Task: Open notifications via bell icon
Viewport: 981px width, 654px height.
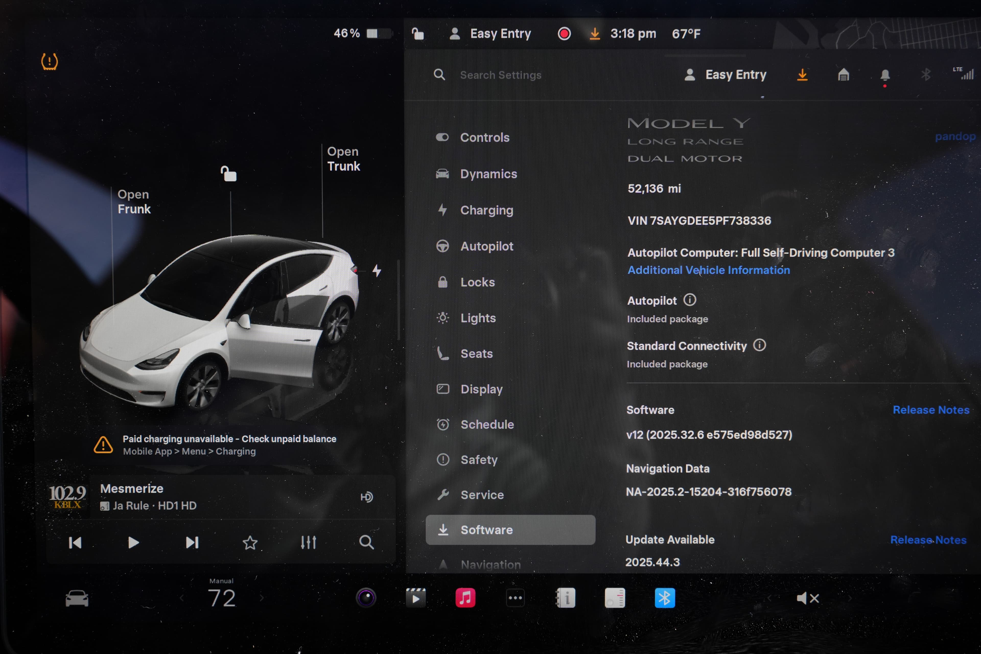Action: coord(885,75)
